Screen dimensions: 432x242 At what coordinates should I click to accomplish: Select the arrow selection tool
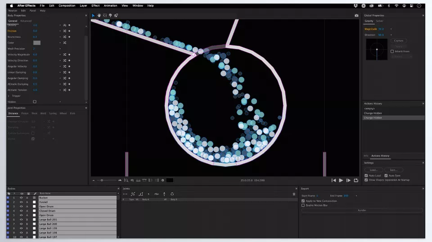[94, 15]
